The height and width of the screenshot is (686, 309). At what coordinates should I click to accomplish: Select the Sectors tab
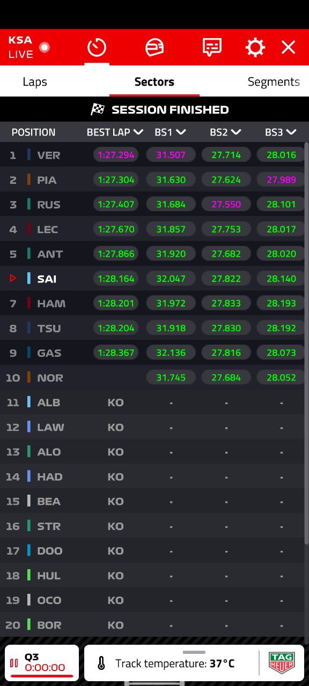click(154, 81)
